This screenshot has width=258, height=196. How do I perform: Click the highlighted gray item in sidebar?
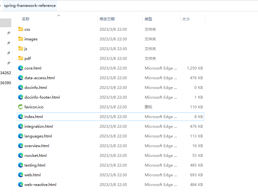(6, 23)
